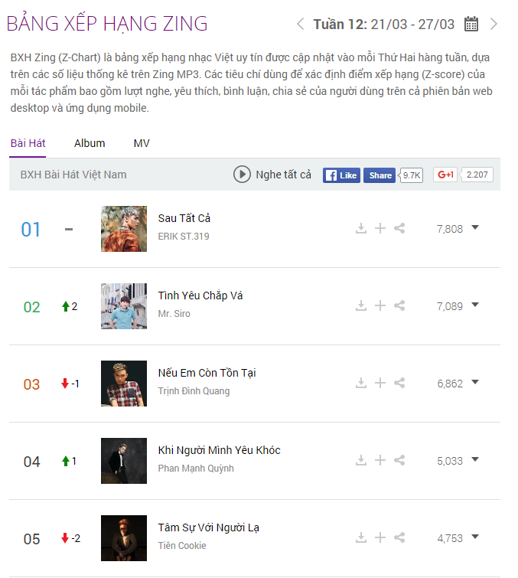
Task: Download Khi Người Mình Yêu Khóc
Action: (x=361, y=460)
